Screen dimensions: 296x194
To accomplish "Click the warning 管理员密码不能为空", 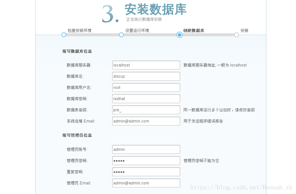I will tap(201, 160).
